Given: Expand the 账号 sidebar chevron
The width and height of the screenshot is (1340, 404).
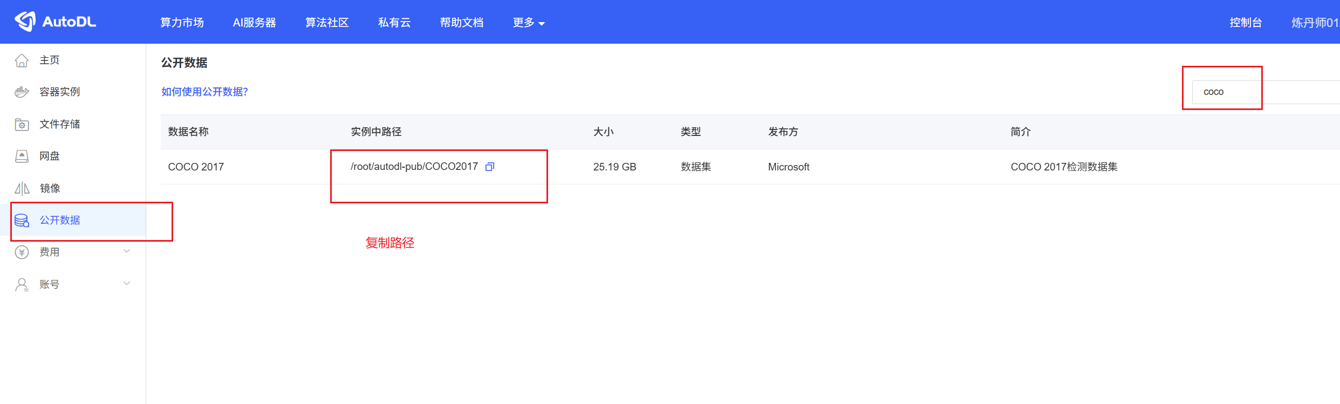Looking at the screenshot, I should click(127, 283).
